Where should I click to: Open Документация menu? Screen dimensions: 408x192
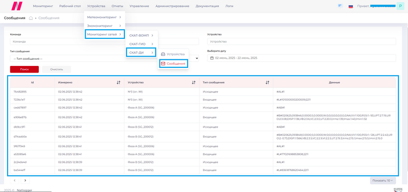point(207,6)
